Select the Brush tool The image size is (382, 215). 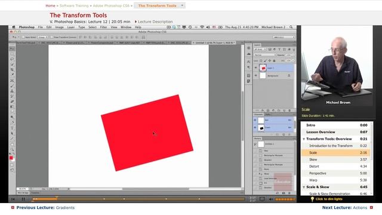click(x=12, y=86)
